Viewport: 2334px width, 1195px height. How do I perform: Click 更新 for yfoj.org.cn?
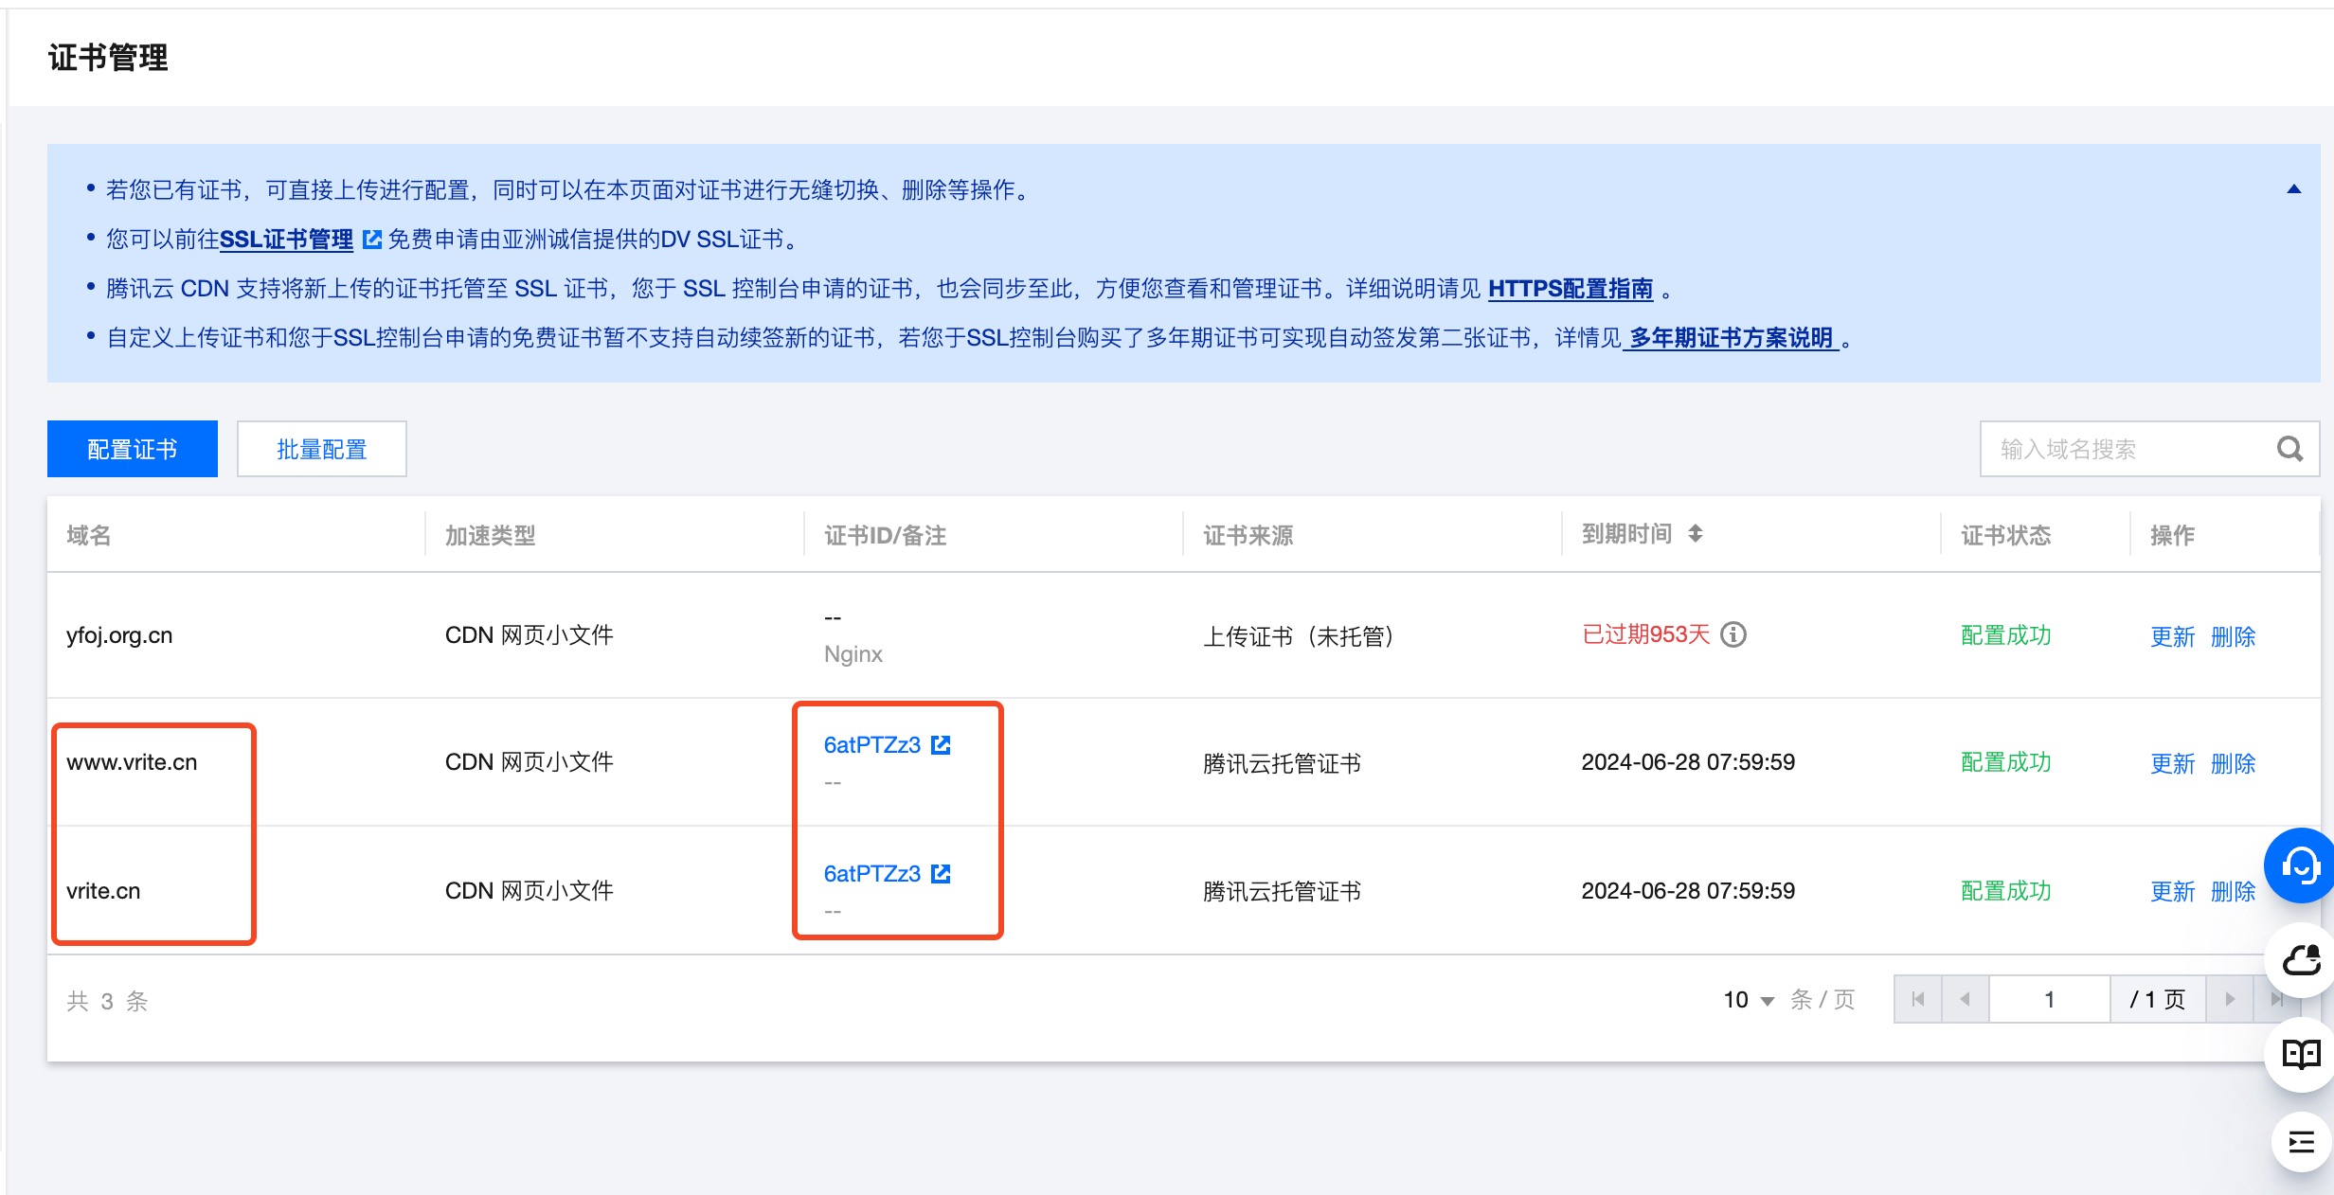(x=2172, y=635)
